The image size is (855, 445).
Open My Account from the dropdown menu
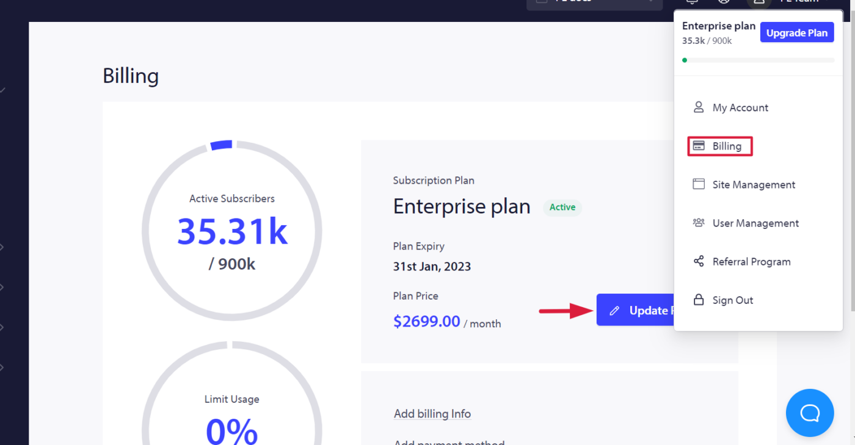tap(740, 107)
